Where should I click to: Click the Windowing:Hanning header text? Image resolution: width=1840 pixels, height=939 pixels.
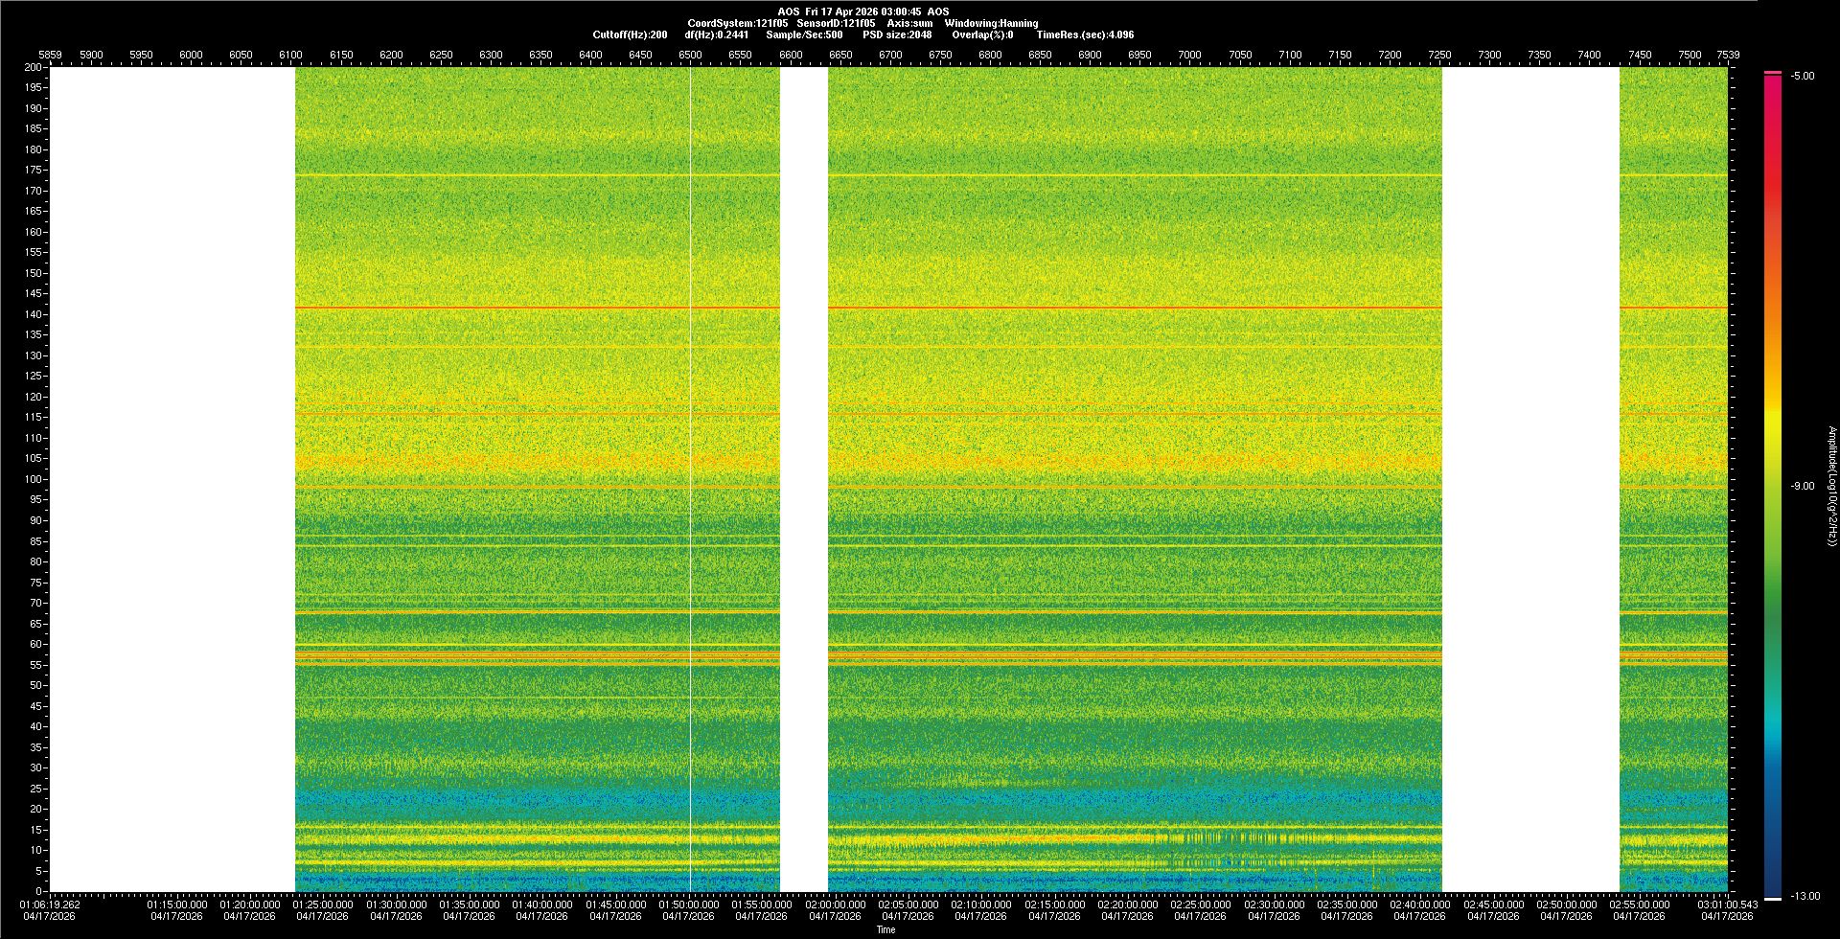coord(991,23)
